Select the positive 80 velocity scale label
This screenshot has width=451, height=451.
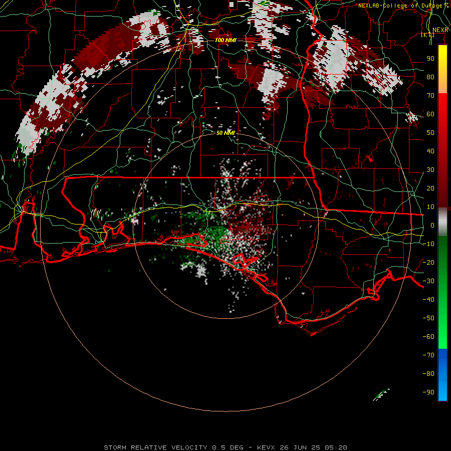coord(430,77)
